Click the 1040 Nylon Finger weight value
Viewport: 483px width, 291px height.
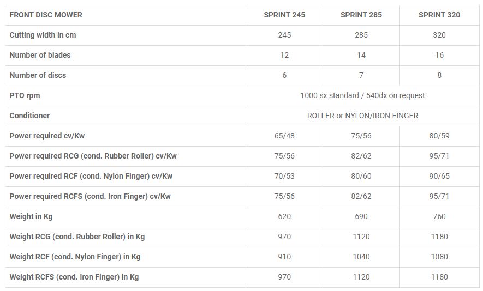(361, 257)
